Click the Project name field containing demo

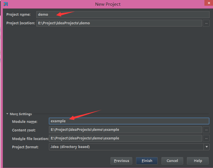pyautogui.click(x=123, y=15)
